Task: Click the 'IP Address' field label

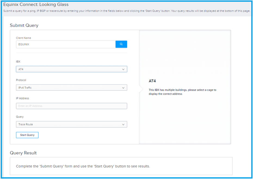Action: (22, 98)
